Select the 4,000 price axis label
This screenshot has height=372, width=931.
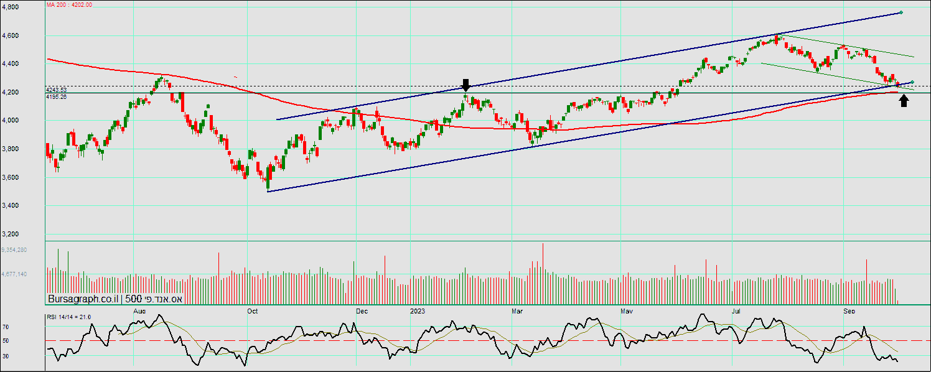point(10,120)
